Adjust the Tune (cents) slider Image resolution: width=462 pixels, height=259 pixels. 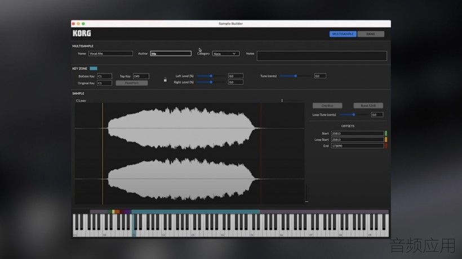point(295,76)
